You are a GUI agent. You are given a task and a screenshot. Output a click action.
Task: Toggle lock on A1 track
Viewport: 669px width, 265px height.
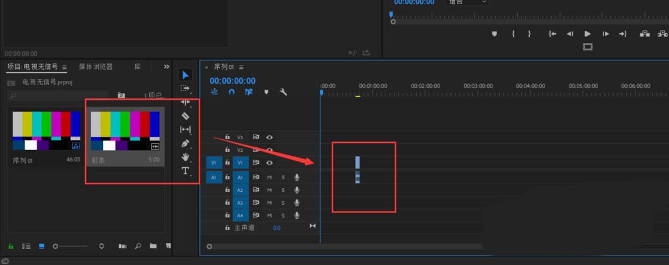tap(227, 177)
